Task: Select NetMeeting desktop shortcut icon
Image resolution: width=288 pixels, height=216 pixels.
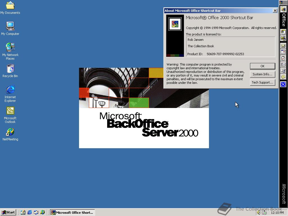Action: pos(10,134)
